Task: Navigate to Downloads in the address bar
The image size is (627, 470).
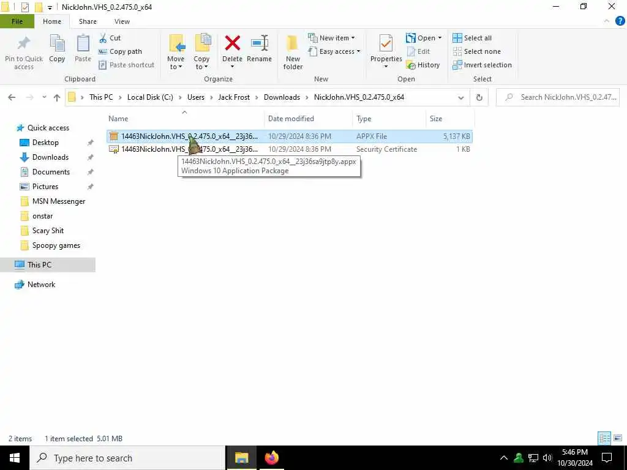Action: point(282,97)
